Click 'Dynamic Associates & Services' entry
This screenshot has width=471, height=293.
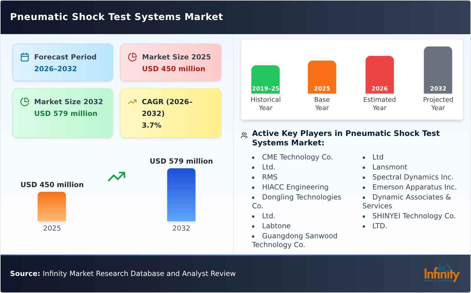pos(407,202)
